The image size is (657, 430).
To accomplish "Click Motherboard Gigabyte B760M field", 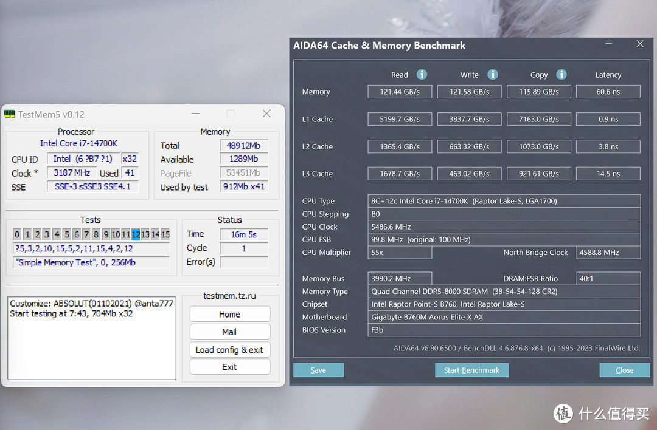I will click(504, 317).
